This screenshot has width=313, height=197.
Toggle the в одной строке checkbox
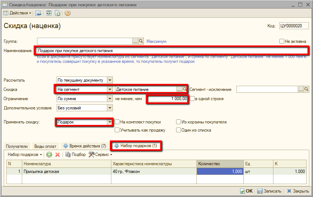(x=192, y=99)
